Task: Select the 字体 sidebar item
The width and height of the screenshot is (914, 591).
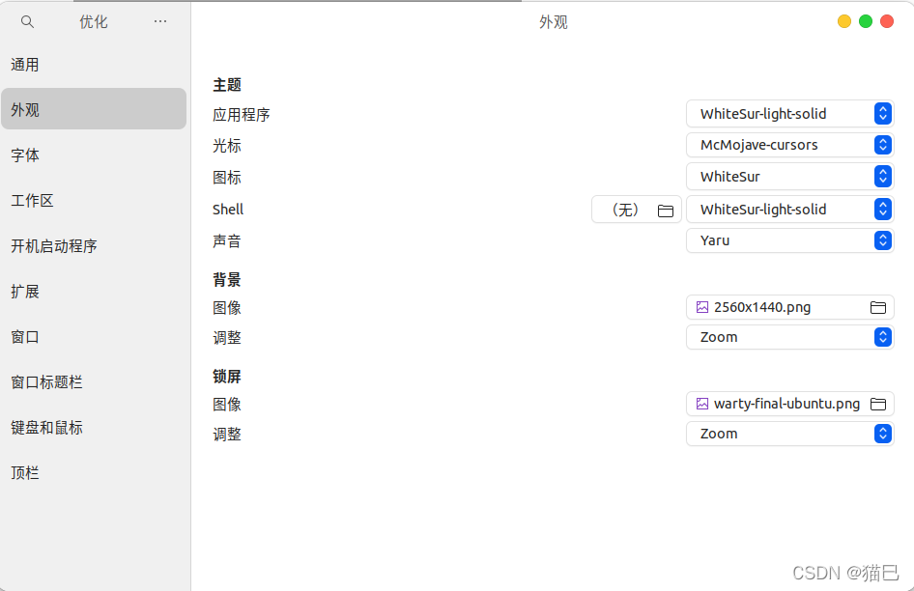Action: click(x=94, y=155)
